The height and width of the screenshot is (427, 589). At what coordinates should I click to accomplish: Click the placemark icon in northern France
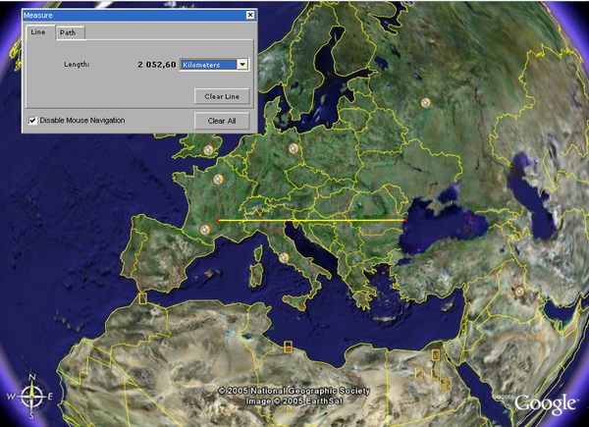click(x=218, y=179)
